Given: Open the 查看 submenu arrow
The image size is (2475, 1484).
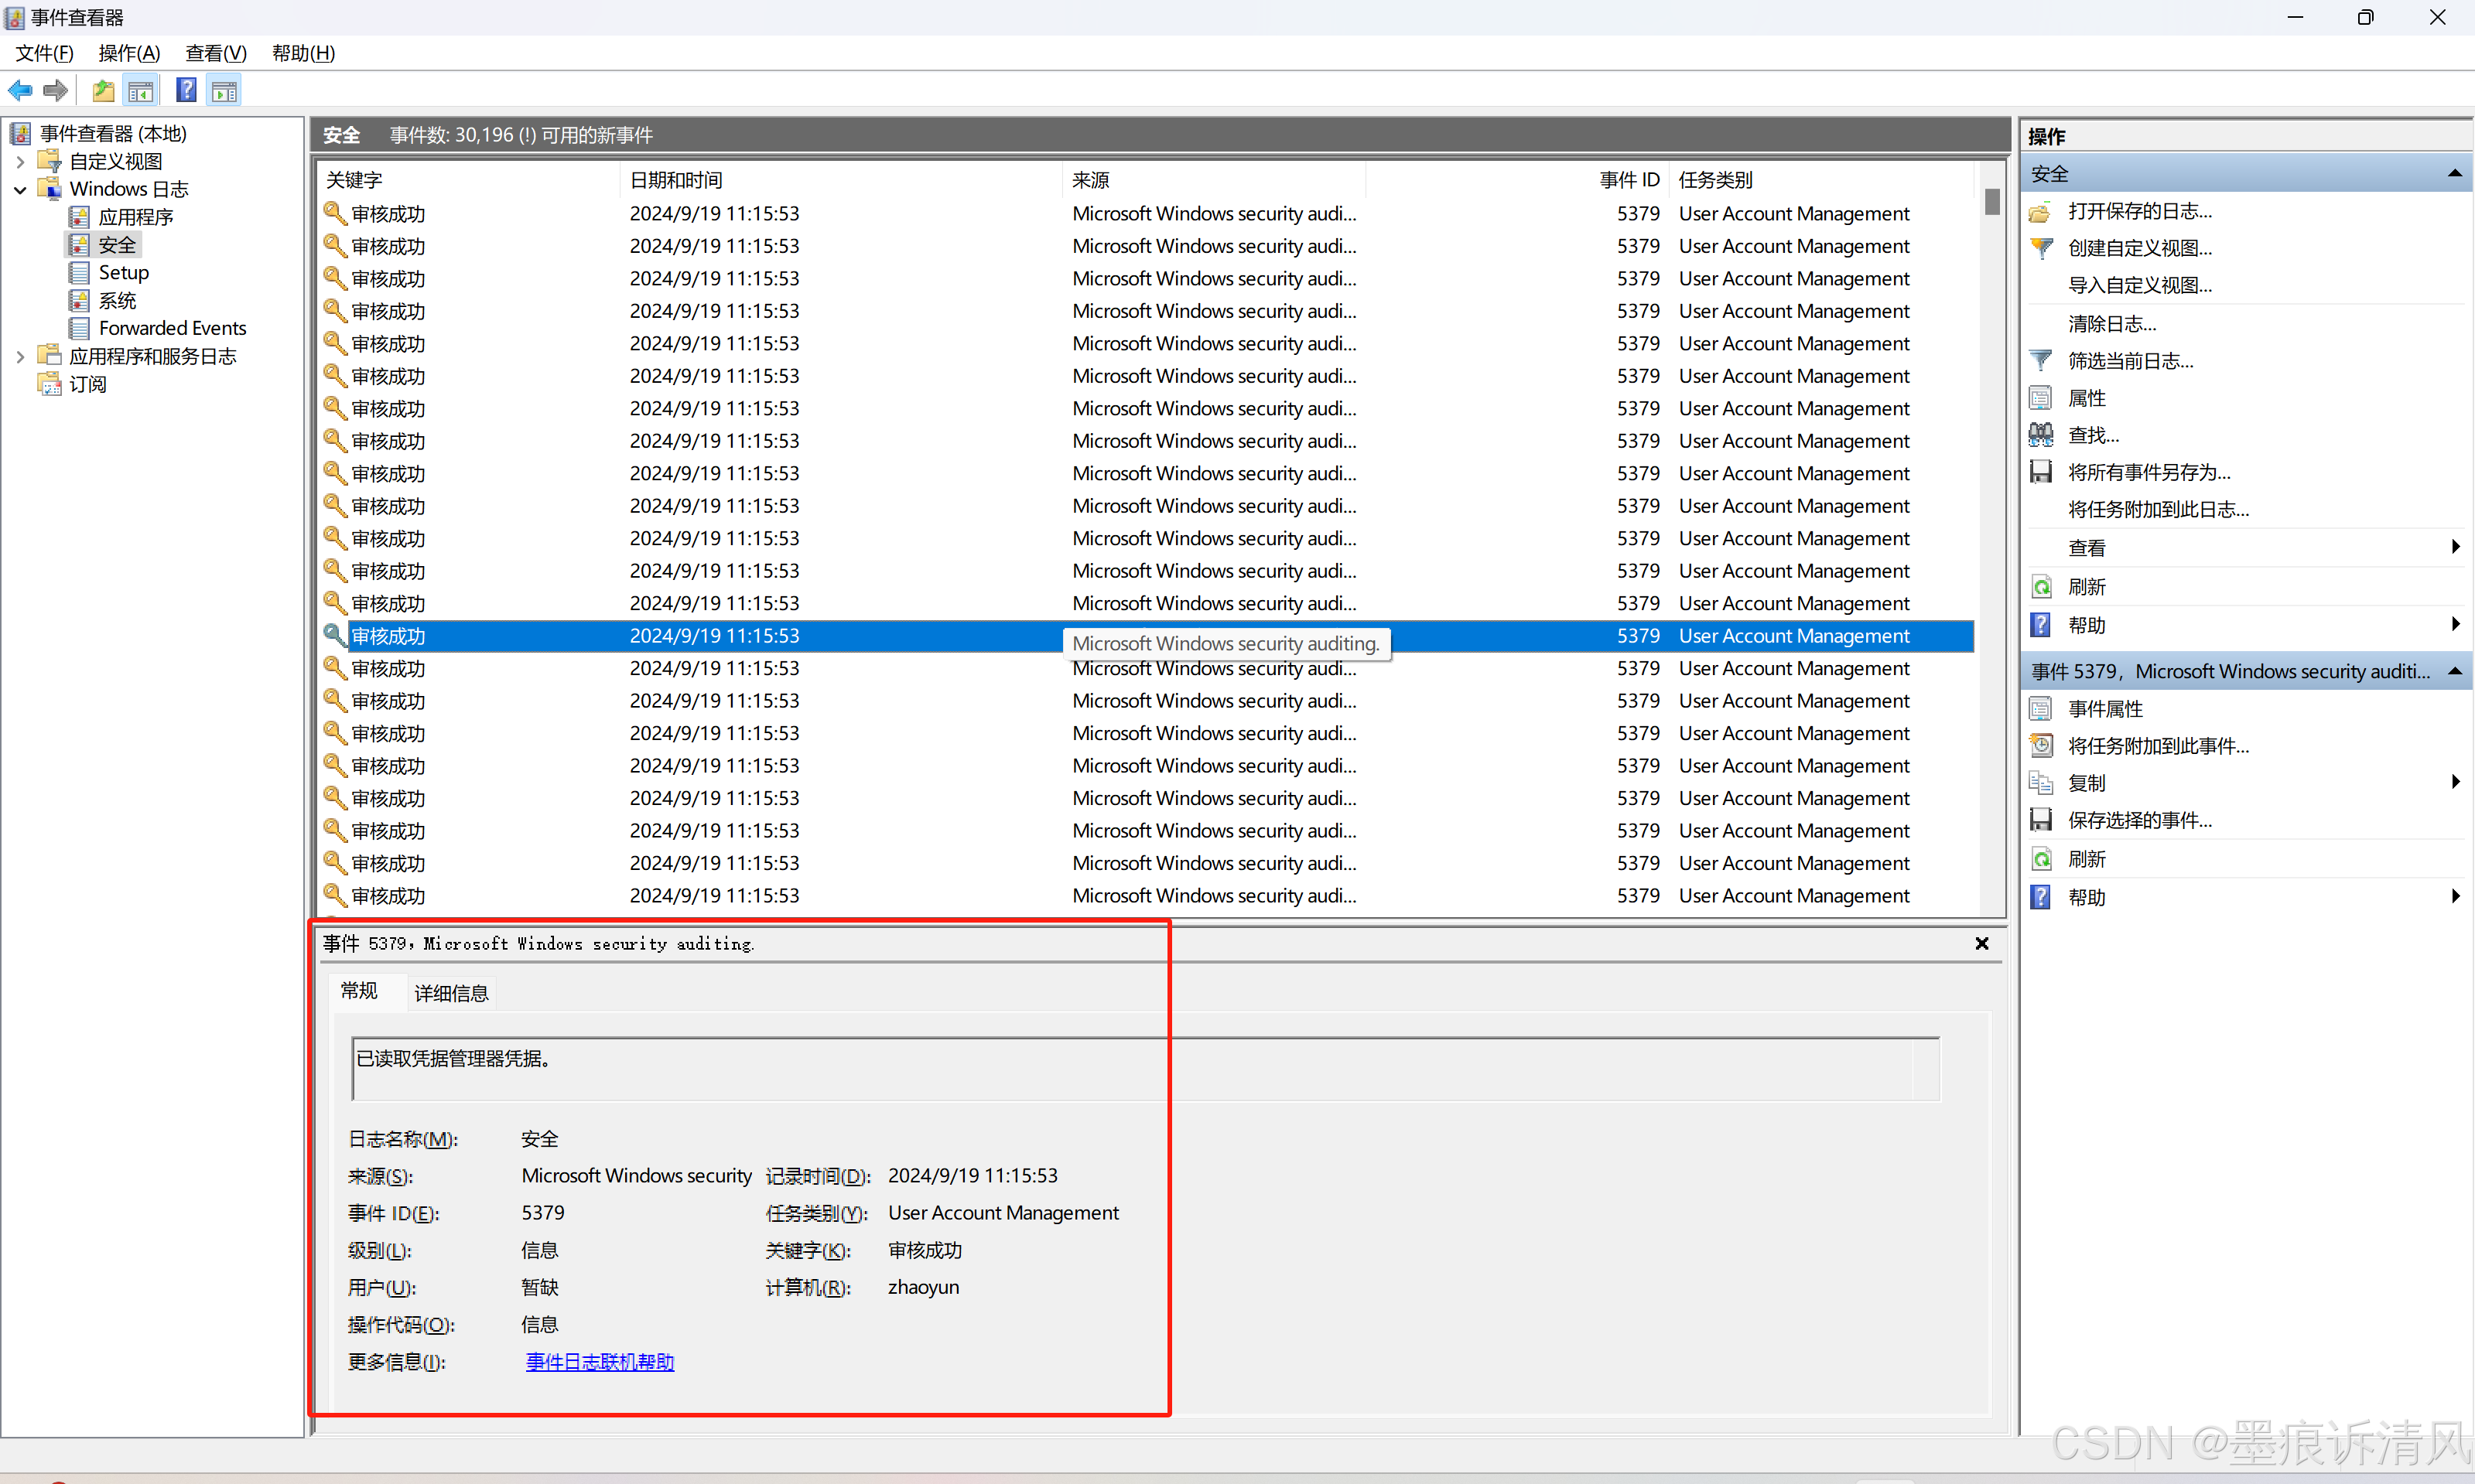Looking at the screenshot, I should (x=2455, y=547).
